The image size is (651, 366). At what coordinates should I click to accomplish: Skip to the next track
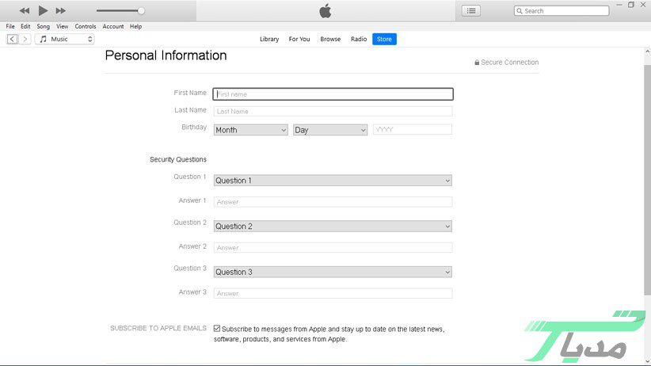click(61, 10)
